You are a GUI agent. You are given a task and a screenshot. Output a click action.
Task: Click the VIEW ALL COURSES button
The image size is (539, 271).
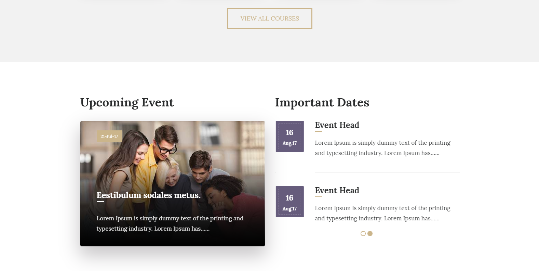click(270, 18)
